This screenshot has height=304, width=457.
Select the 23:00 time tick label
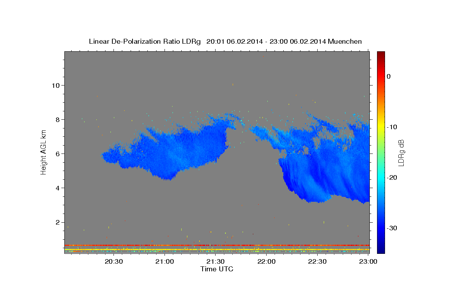(x=368, y=261)
